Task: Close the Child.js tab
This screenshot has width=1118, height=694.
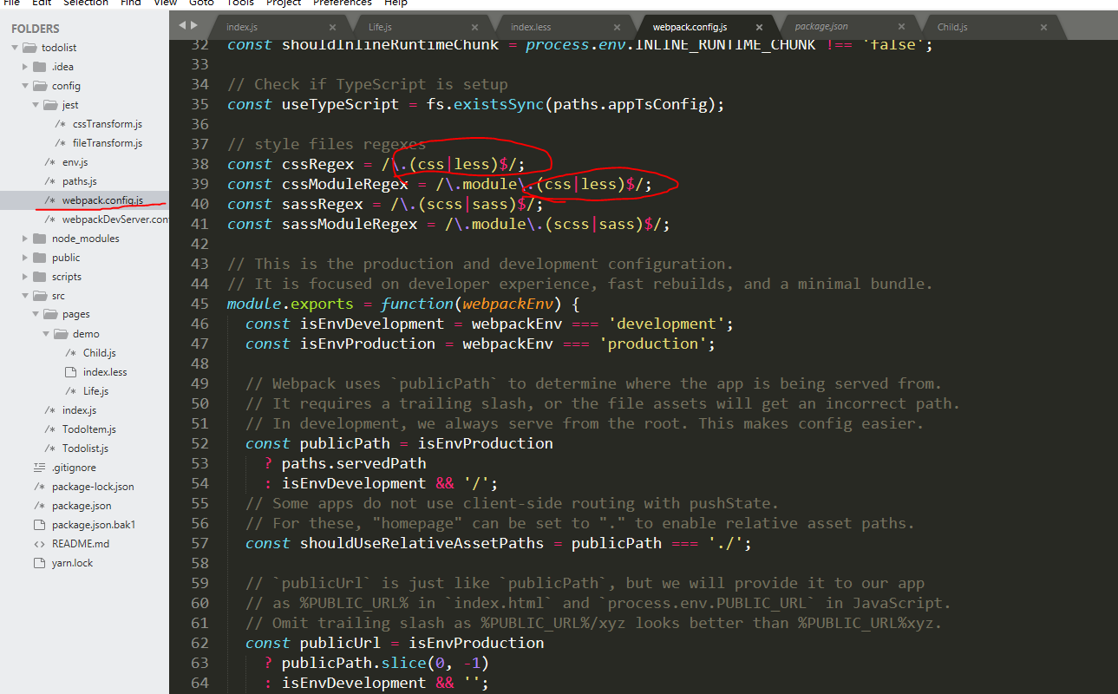Action: tap(1043, 28)
